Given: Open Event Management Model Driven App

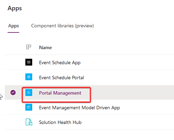Looking at the screenshot, I should (79, 108).
